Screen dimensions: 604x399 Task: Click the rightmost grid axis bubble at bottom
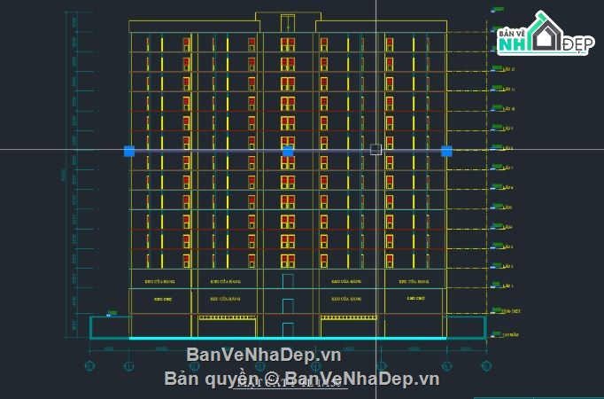486,364
